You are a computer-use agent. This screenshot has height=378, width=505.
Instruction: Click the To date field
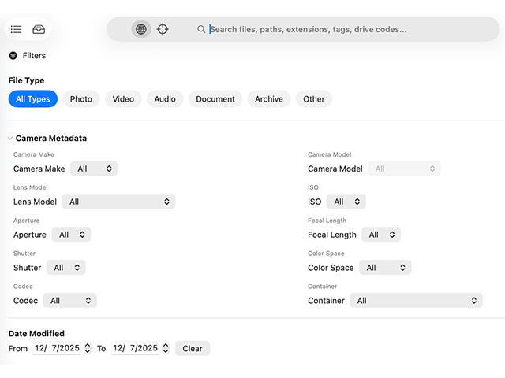(135, 348)
